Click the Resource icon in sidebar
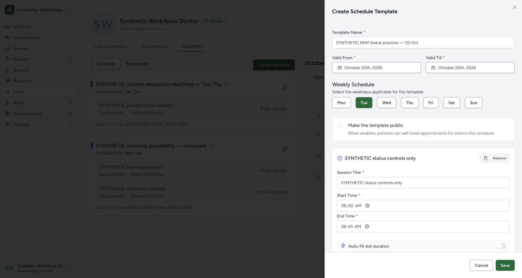522x278 pixels. 7,81
